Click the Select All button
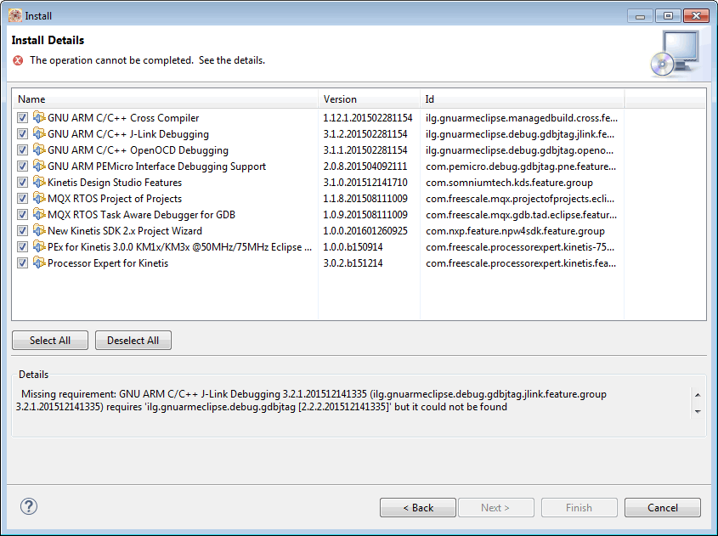The image size is (718, 536). [x=50, y=340]
